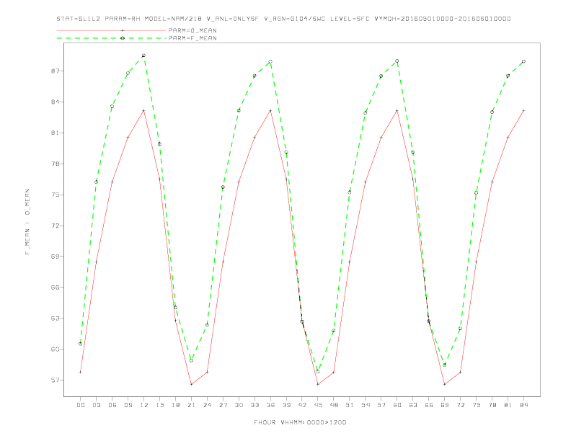Image resolution: width=571 pixels, height=441 pixels.
Task: Click x-axis tick label 78
Action: (492, 405)
